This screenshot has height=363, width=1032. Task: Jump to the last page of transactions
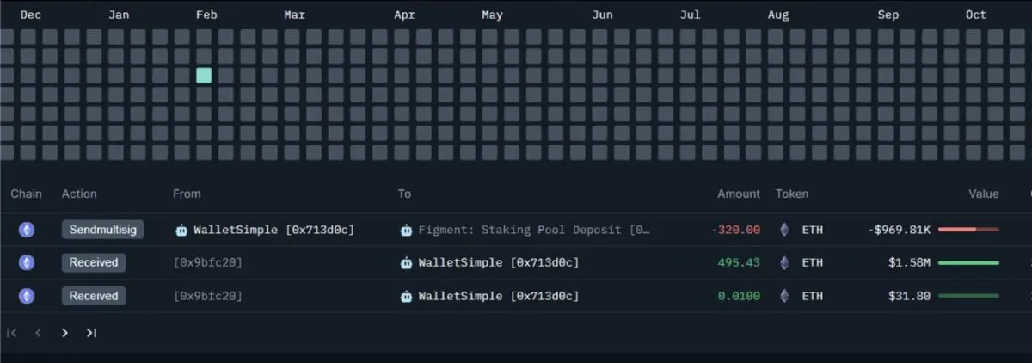(x=91, y=333)
